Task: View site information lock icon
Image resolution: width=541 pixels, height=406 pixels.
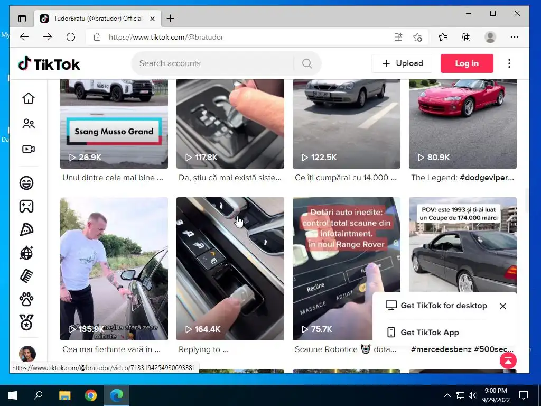Action: pyautogui.click(x=97, y=37)
